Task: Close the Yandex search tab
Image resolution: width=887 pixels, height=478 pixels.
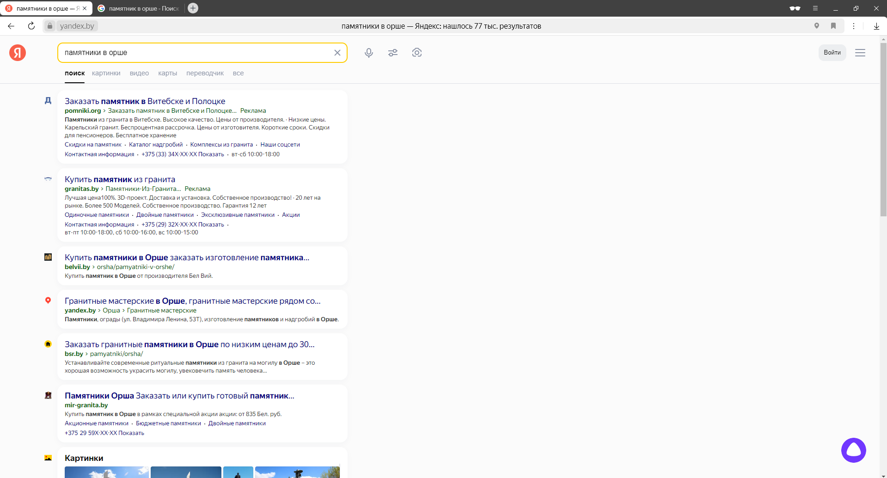Action: point(85,8)
